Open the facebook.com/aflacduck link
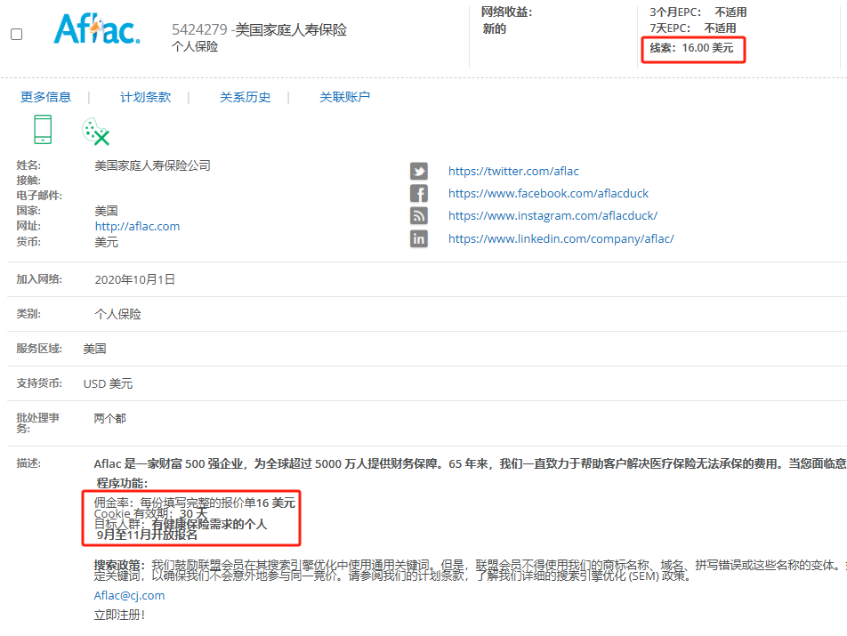This screenshot has width=847, height=636. point(548,193)
